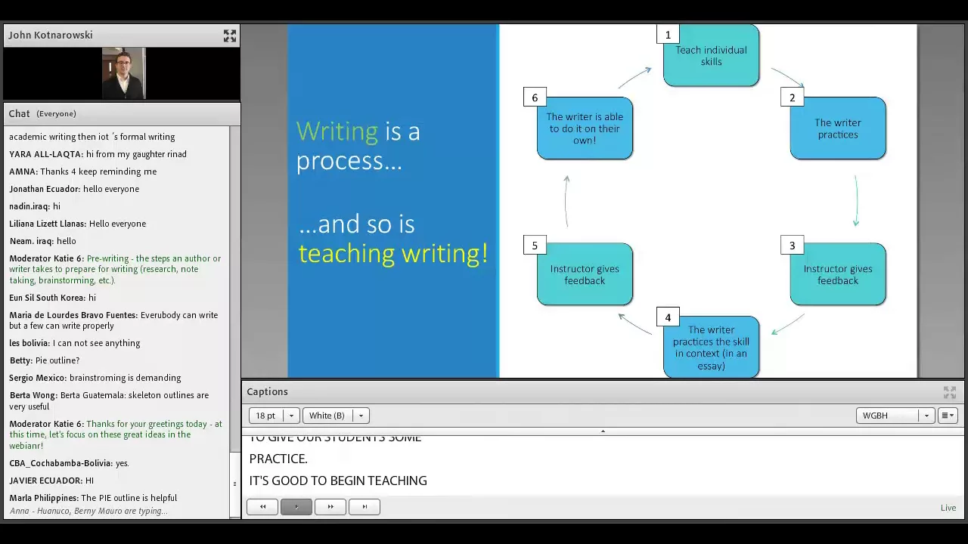Screen dimensions: 968x544
Task: Click 'IT'S GOOD TO BEGIN TEACHING' caption line
Action: tap(338, 481)
